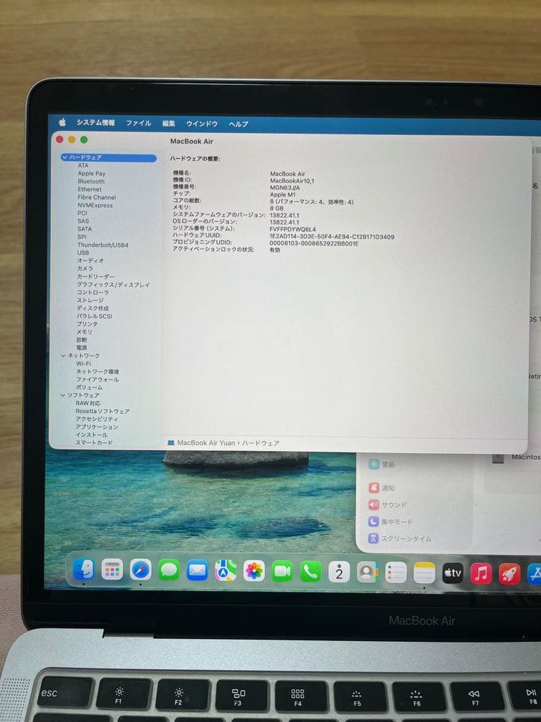The width and height of the screenshot is (541, 722).
Task: Open the Mail app in the Dock
Action: [198, 573]
